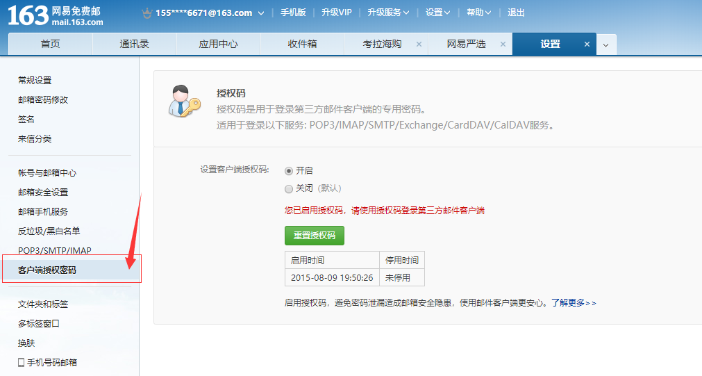Close the 网易严选 tab
702x376 pixels.
click(503, 44)
